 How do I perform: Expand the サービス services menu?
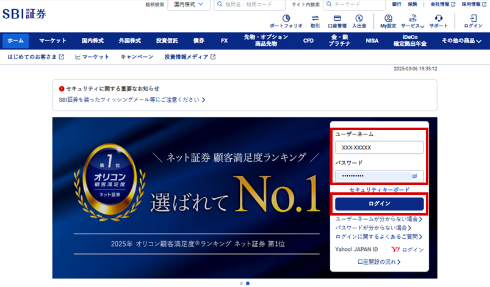click(413, 21)
